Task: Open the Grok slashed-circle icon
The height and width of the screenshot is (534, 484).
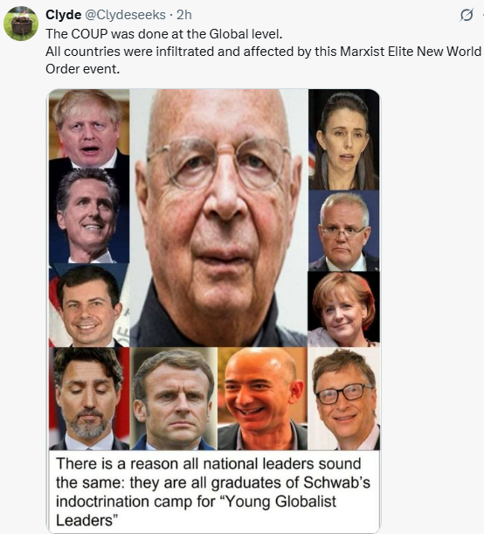Action: point(467,15)
